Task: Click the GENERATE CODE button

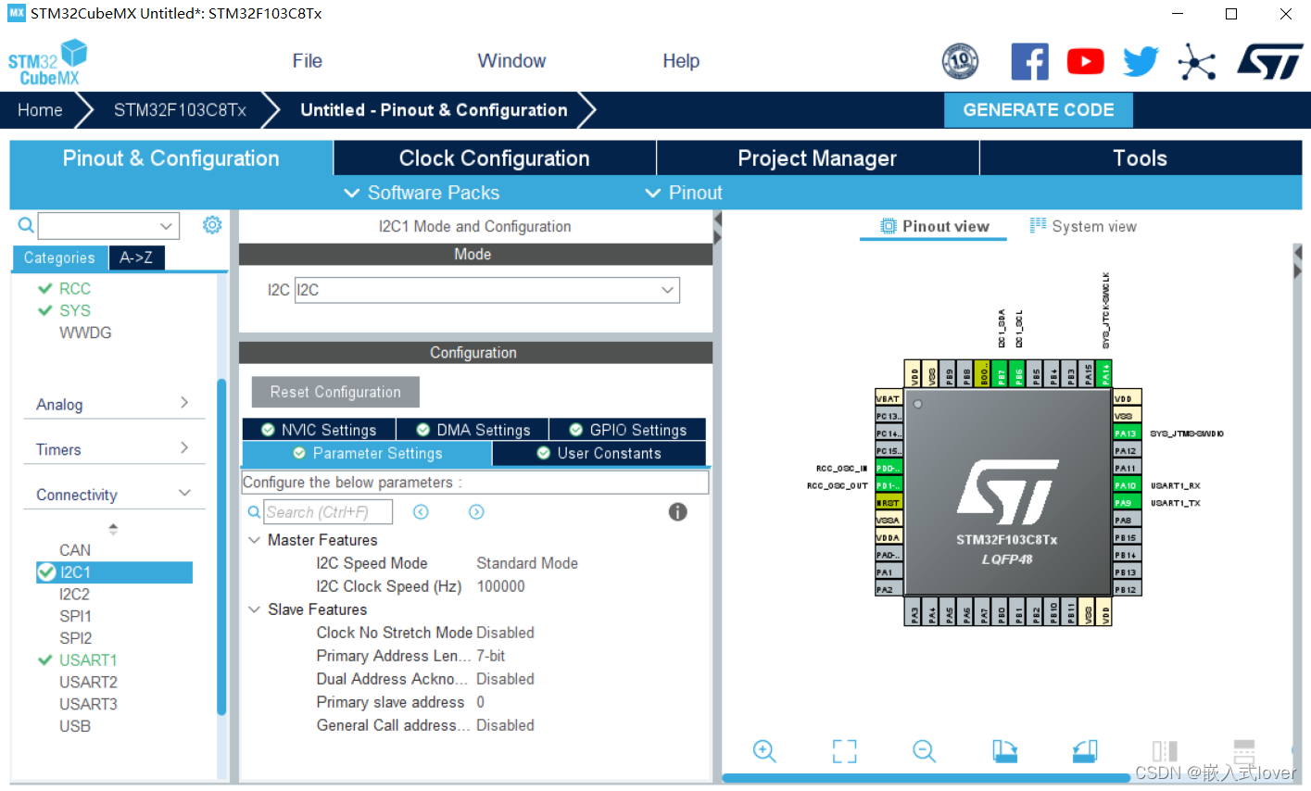Action: (x=1038, y=109)
